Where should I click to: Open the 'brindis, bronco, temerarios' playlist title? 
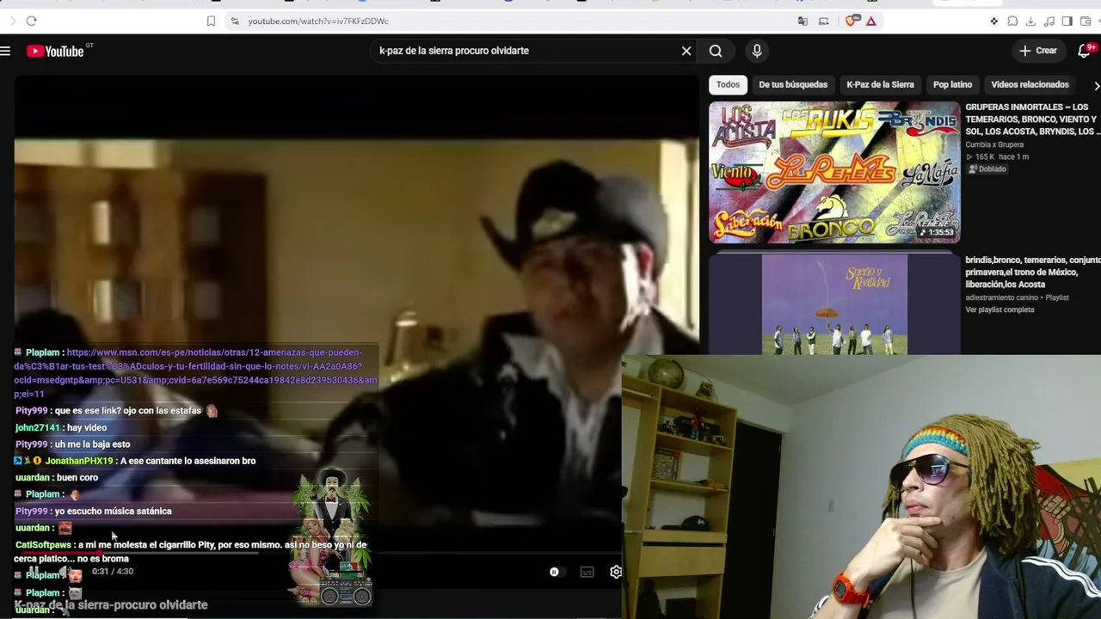coord(1032,272)
